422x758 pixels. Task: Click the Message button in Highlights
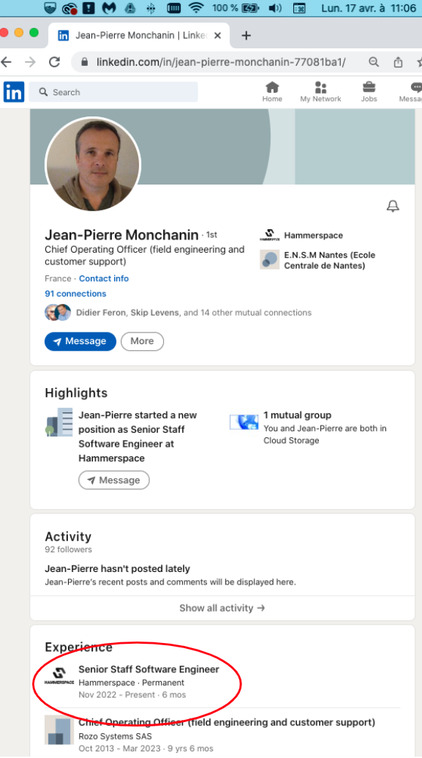point(114,480)
